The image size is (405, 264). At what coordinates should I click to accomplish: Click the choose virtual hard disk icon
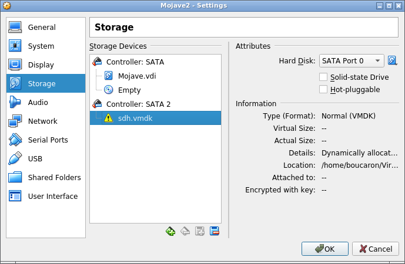[393, 60]
